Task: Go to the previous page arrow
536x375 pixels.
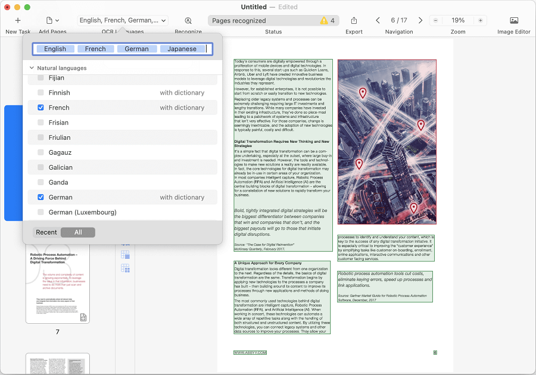Action: point(378,20)
